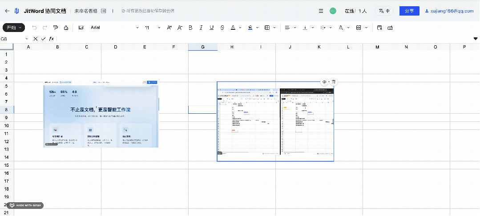Apply the current font color

[x=233, y=28]
